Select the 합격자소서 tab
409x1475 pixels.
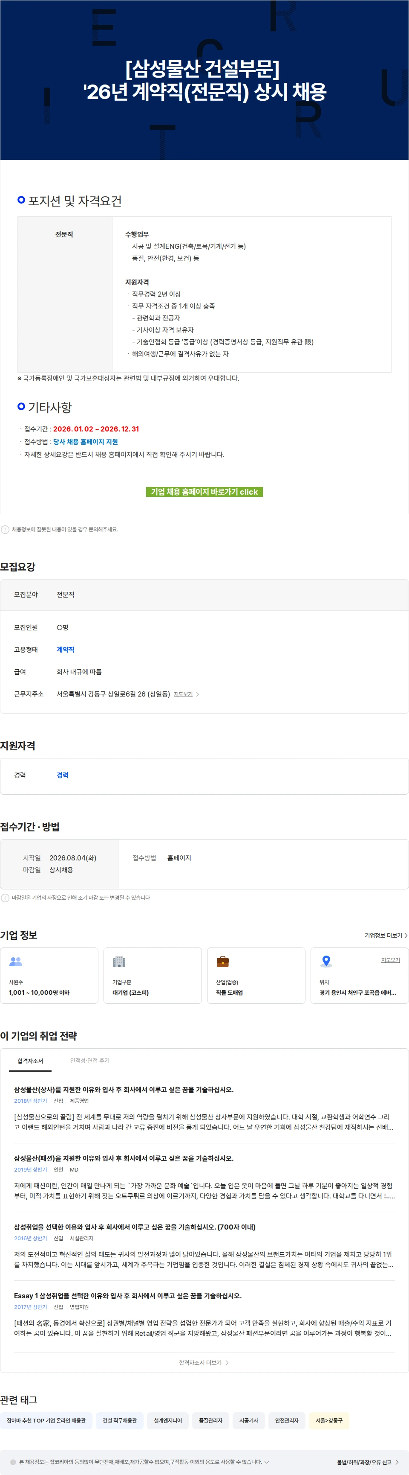[30, 1061]
